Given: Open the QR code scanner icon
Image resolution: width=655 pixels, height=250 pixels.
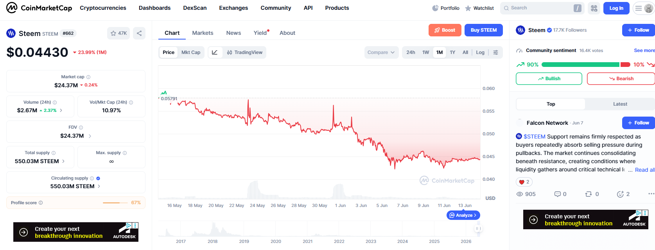Looking at the screenshot, I should point(594,8).
